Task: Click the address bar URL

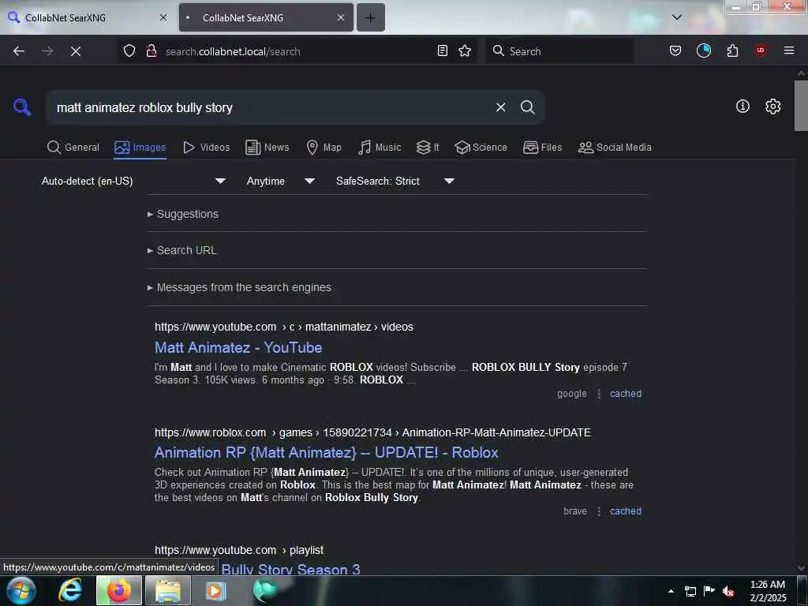Action: (x=233, y=51)
